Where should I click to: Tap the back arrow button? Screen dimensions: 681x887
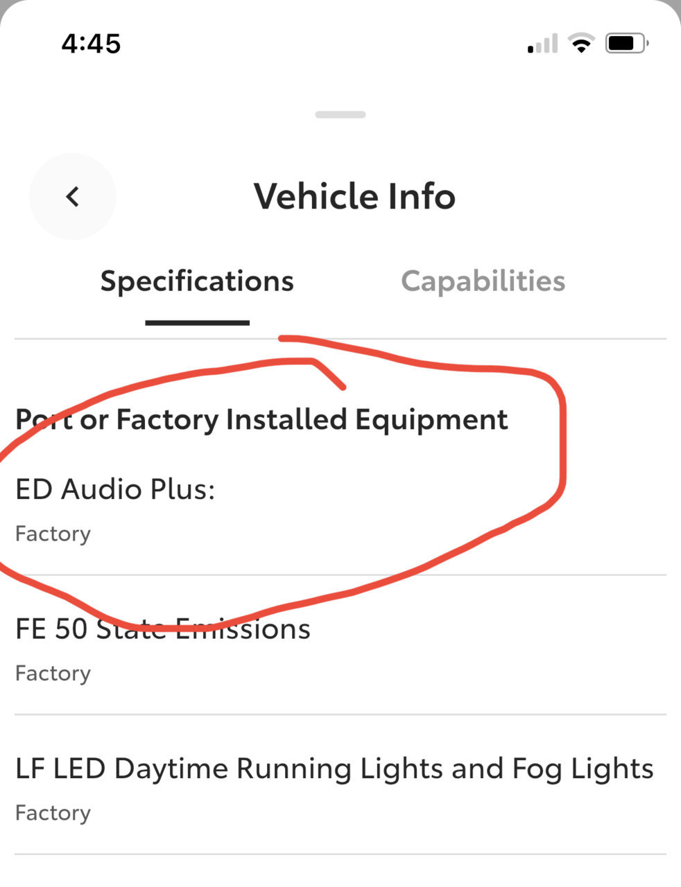click(72, 197)
